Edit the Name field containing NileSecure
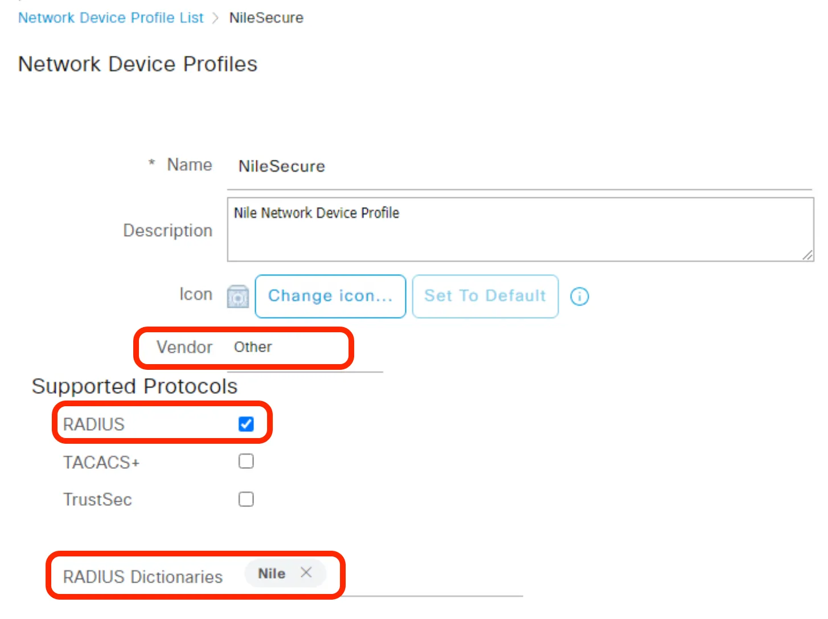Viewport: 828px width, 619px height. coord(519,166)
